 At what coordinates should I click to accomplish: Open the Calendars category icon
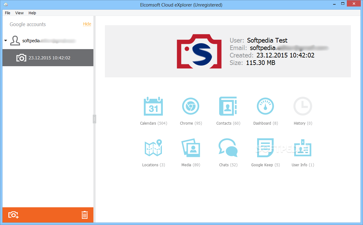(x=153, y=106)
